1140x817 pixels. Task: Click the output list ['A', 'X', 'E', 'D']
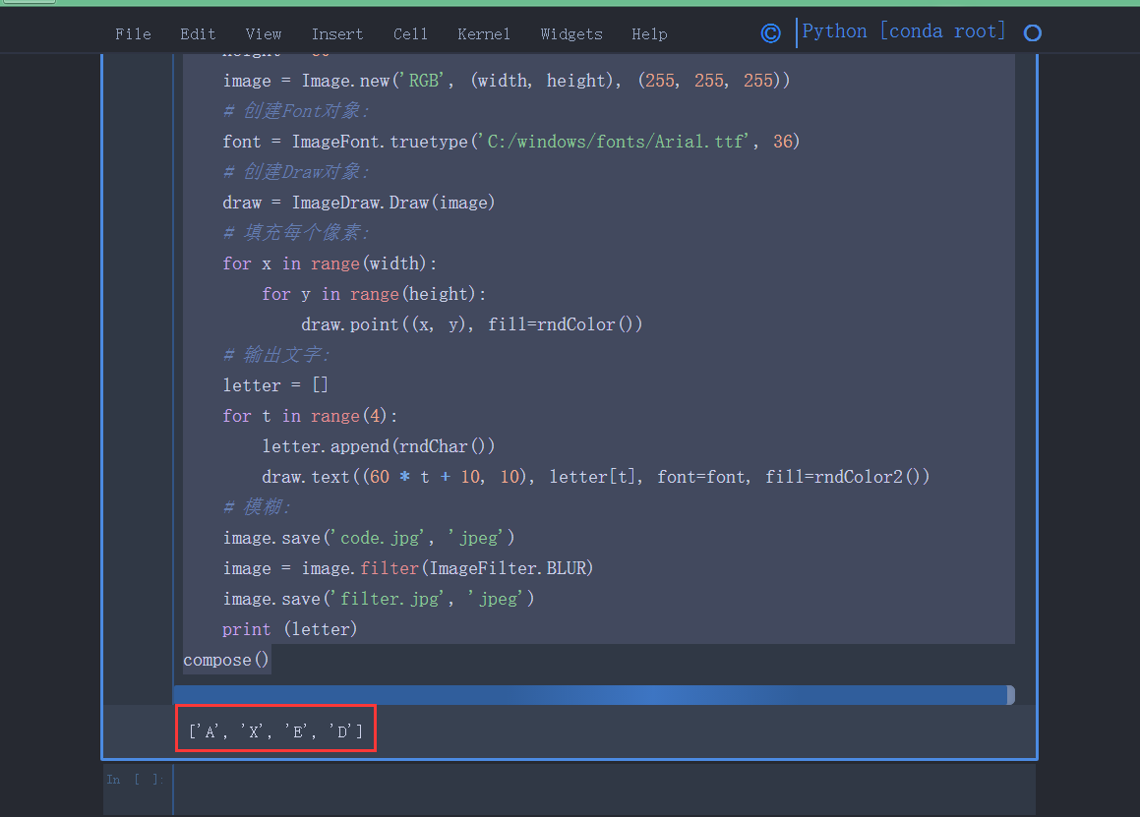tap(275, 731)
